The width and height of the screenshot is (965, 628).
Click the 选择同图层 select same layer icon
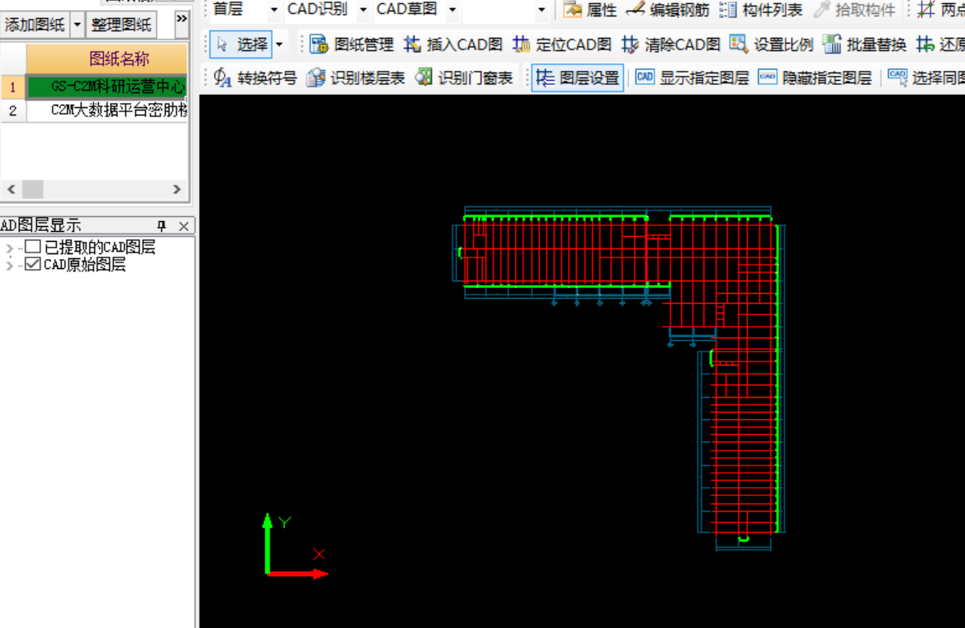pyautogui.click(x=898, y=78)
